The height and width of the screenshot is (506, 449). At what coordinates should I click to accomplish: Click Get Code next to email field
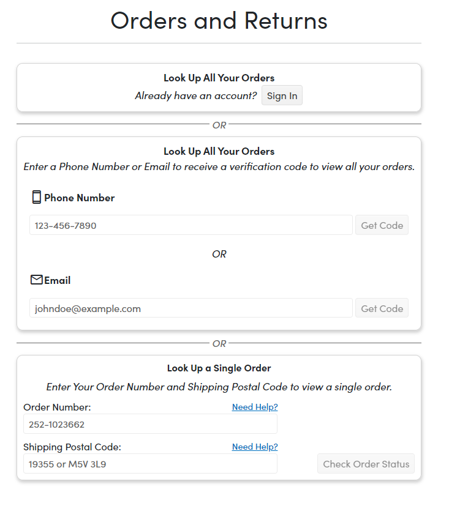[x=382, y=308]
